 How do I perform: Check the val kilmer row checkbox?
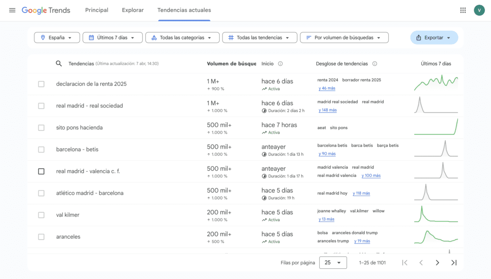[x=41, y=215]
